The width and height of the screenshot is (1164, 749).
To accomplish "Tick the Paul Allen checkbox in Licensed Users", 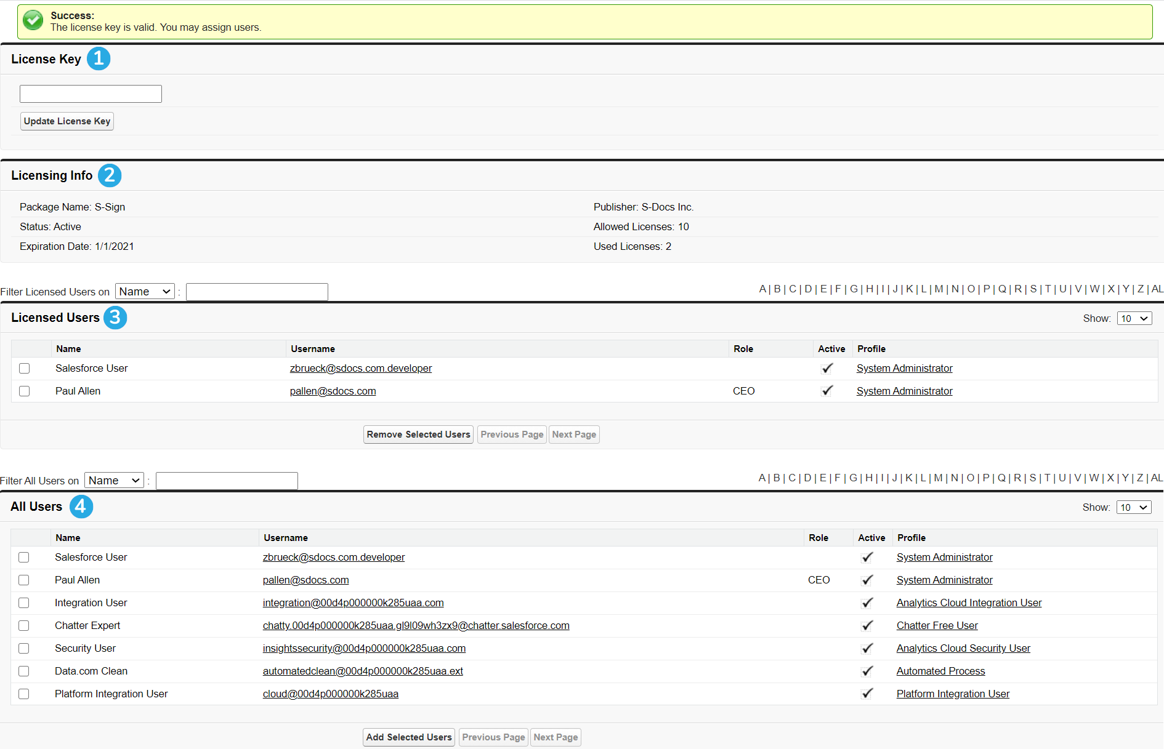I will point(25,391).
